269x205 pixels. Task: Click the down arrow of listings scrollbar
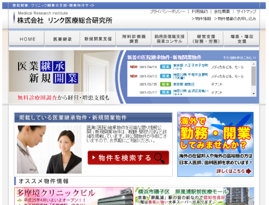(x=254, y=93)
